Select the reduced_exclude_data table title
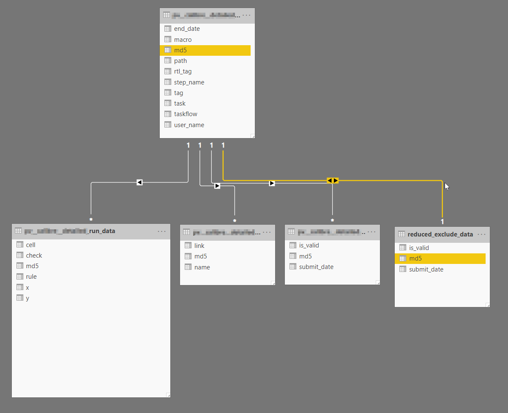Viewport: 508px width, 413px height. tap(440, 234)
